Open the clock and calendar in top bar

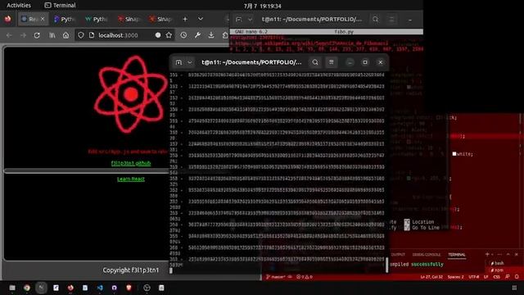[x=262, y=6]
